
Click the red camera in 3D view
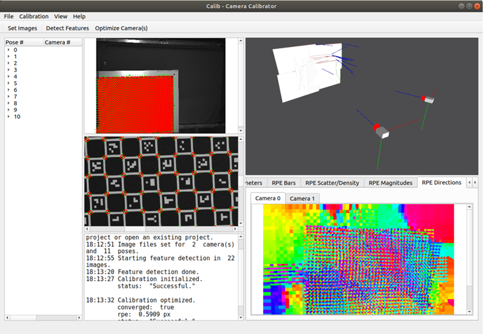pos(378,128)
